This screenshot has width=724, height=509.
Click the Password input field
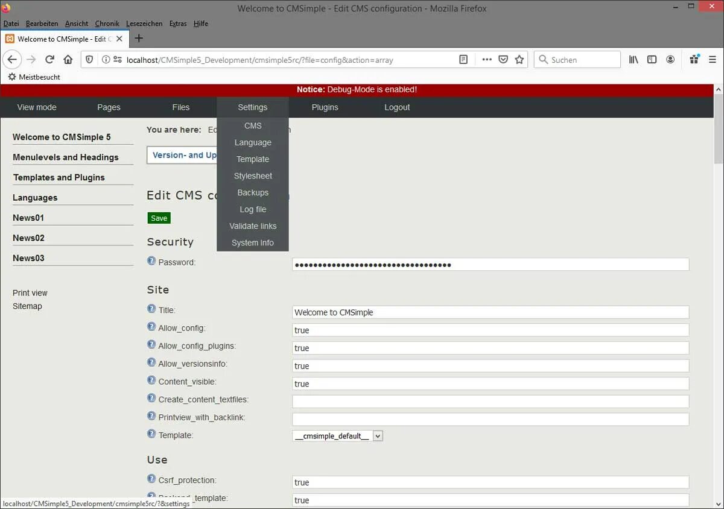491,265
